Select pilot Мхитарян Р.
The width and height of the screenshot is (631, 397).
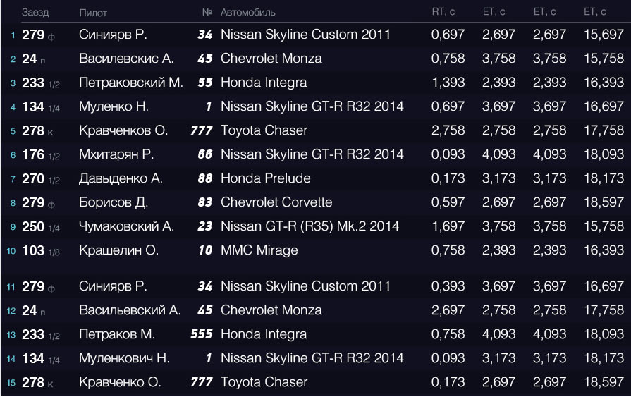click(116, 154)
